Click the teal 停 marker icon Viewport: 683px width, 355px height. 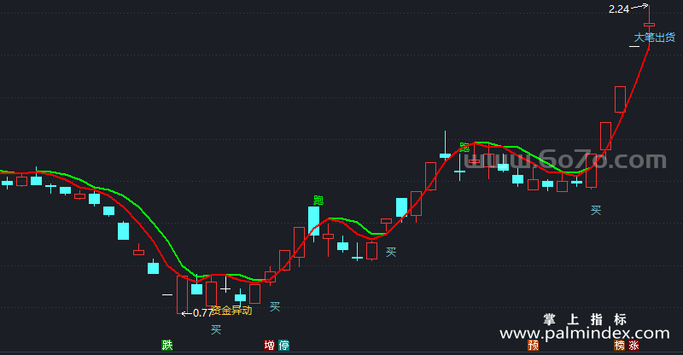(x=284, y=345)
